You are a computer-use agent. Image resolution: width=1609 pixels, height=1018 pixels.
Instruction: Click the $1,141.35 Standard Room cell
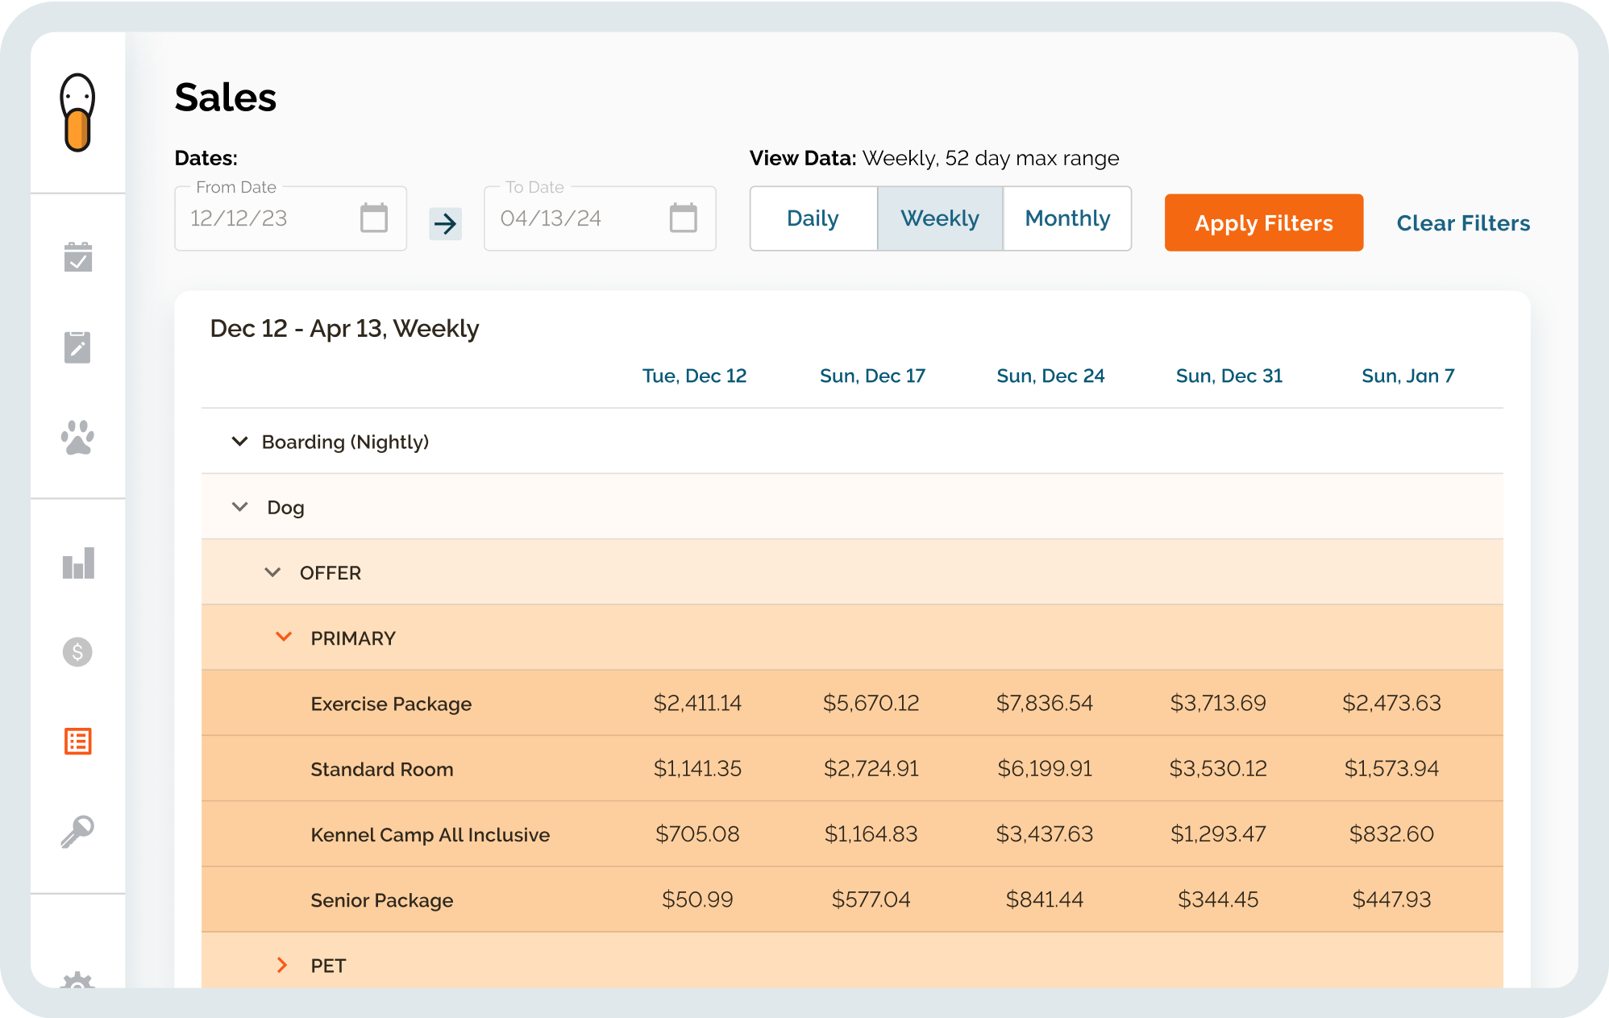click(697, 768)
